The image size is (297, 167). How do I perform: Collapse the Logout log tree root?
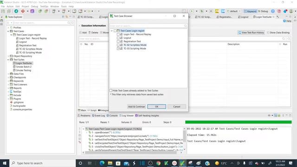(84, 129)
